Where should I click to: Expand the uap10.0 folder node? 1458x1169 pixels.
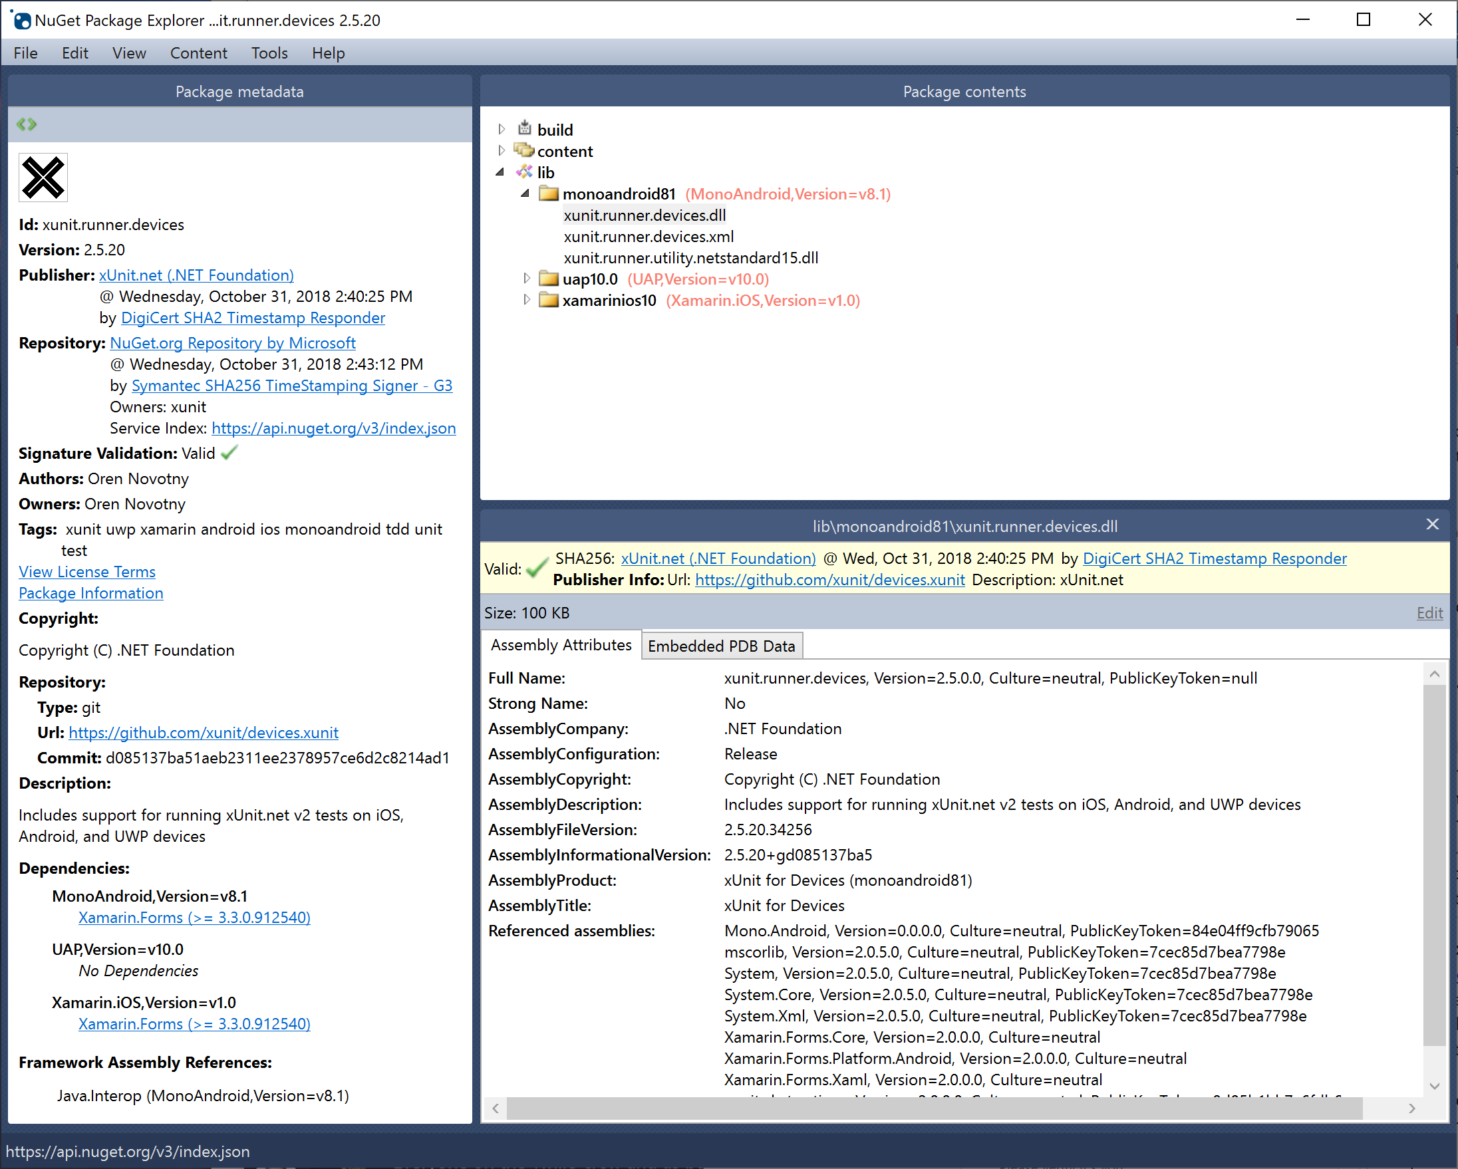527,279
